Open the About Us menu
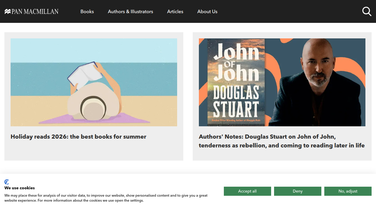The height and width of the screenshot is (211, 376). point(207,11)
